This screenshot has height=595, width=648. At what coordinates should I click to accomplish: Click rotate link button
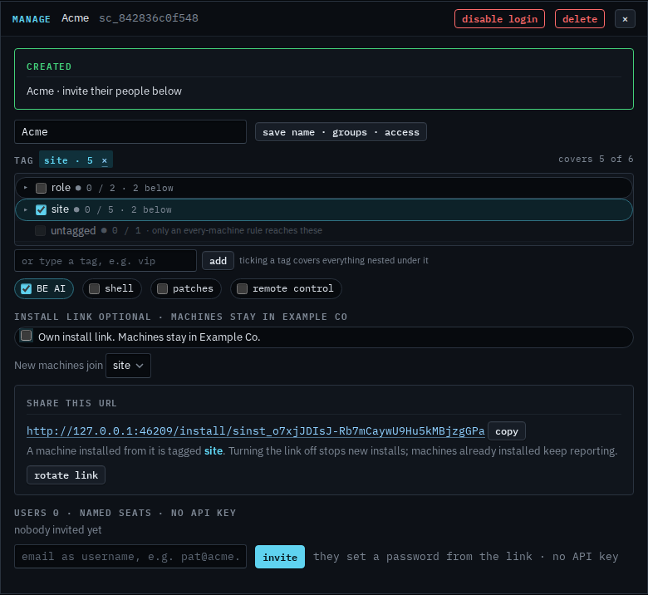(66, 475)
